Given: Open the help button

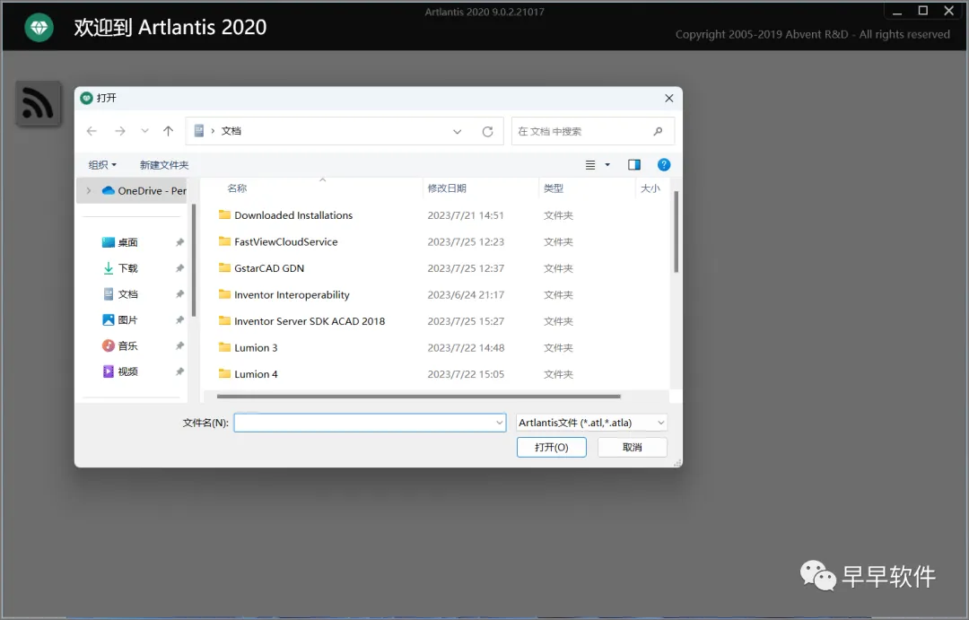Looking at the screenshot, I should tap(664, 164).
